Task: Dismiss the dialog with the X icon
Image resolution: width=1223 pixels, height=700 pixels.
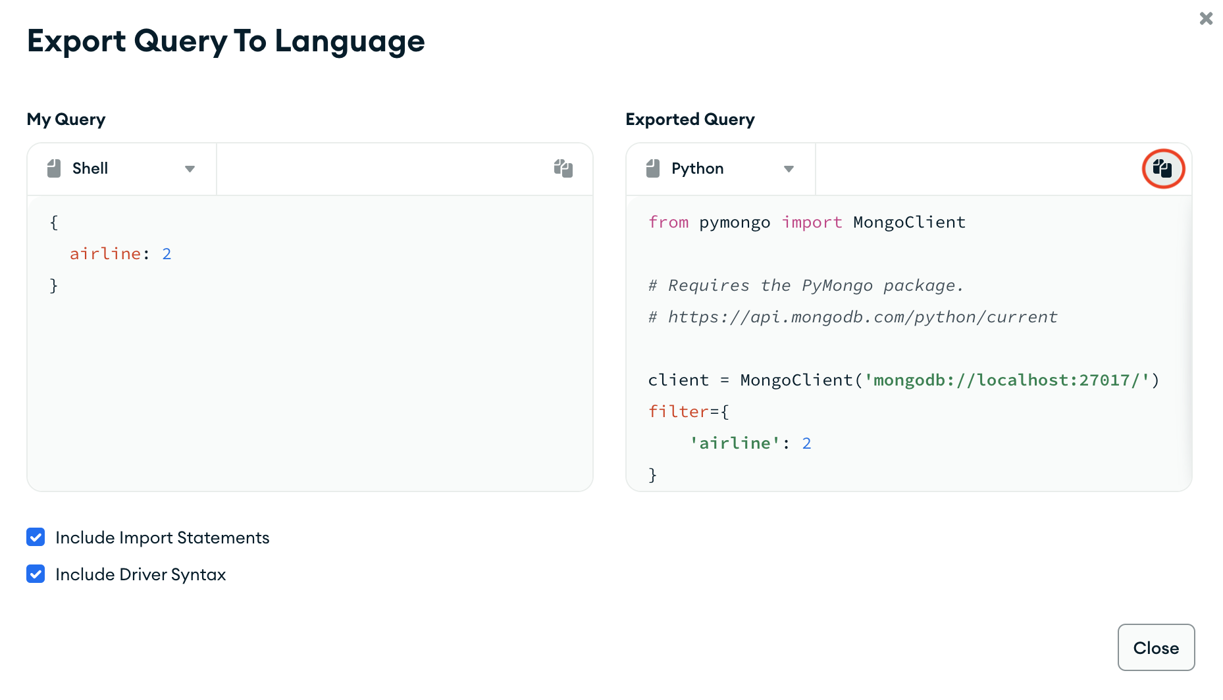Action: point(1206,18)
